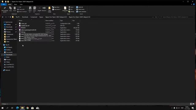Click the Properties ribbon button

[65, 9]
